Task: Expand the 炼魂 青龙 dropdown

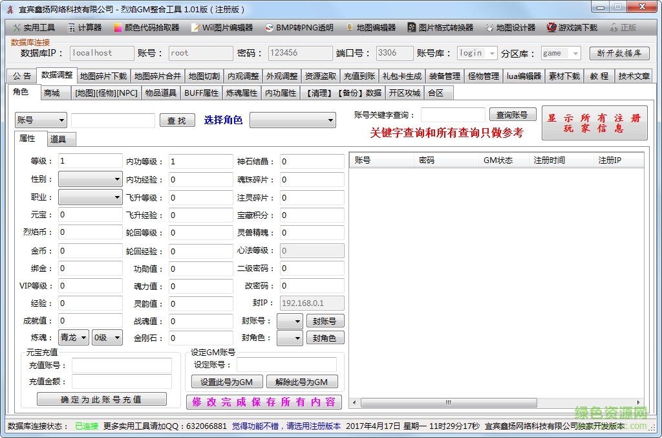Action: tap(72, 337)
